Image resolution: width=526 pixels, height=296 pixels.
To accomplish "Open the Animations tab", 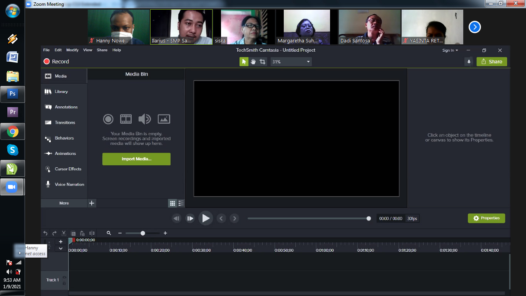I will [x=64, y=153].
